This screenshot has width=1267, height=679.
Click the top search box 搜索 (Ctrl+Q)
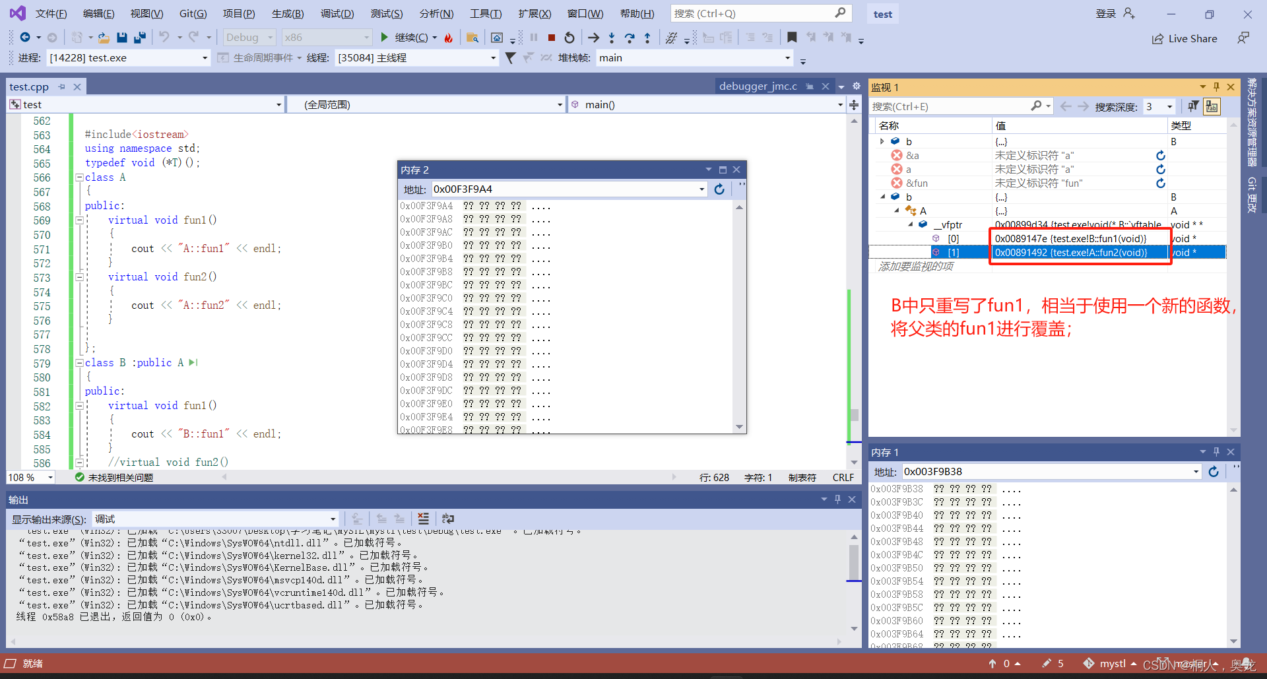click(x=761, y=13)
